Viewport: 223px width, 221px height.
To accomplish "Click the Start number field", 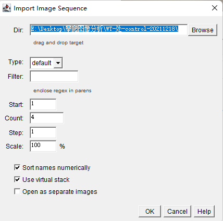I will click(x=43, y=104).
